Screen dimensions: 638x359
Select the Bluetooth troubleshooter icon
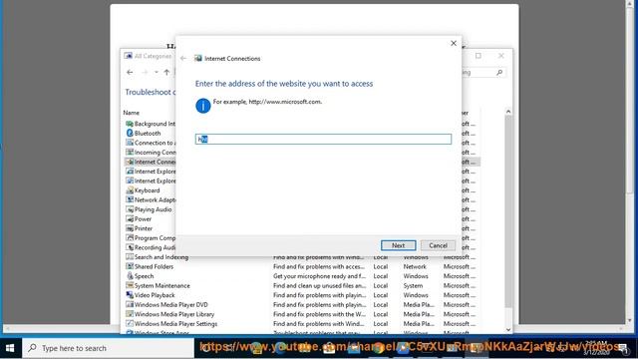click(130, 133)
